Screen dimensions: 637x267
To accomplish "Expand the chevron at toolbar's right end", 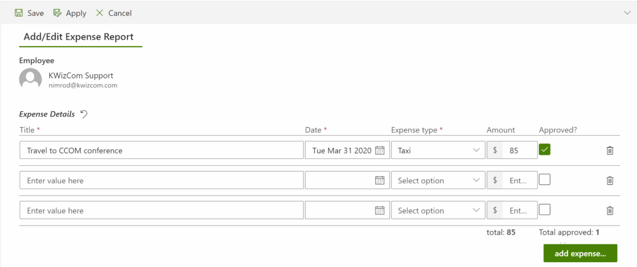I will pyautogui.click(x=629, y=12).
